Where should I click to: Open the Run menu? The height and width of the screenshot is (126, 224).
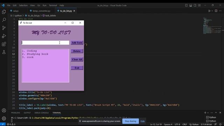coord(44,6)
